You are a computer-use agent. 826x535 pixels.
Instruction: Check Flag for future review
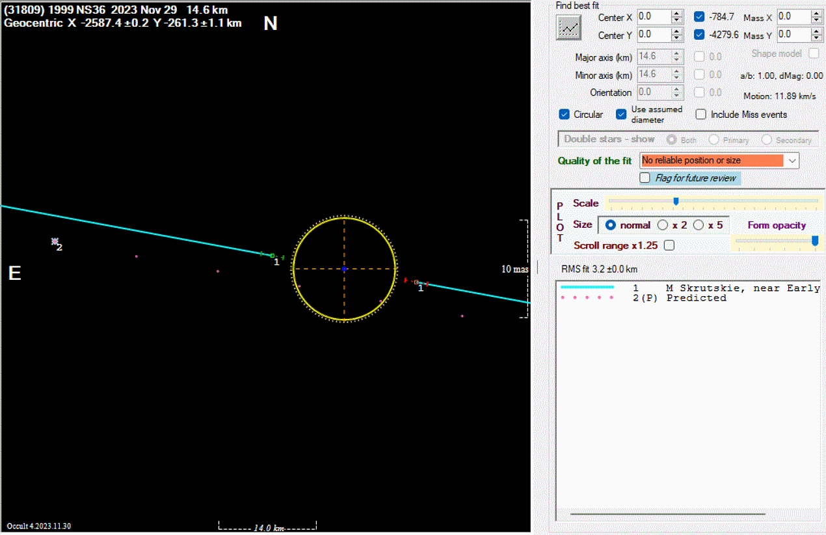click(645, 178)
